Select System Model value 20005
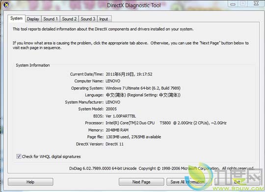 [111, 109]
